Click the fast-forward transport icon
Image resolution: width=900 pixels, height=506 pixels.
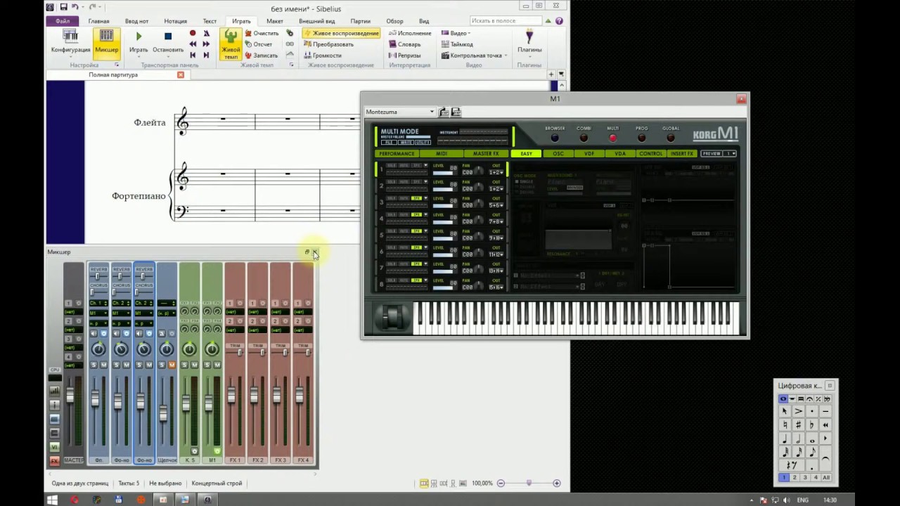pos(206,44)
